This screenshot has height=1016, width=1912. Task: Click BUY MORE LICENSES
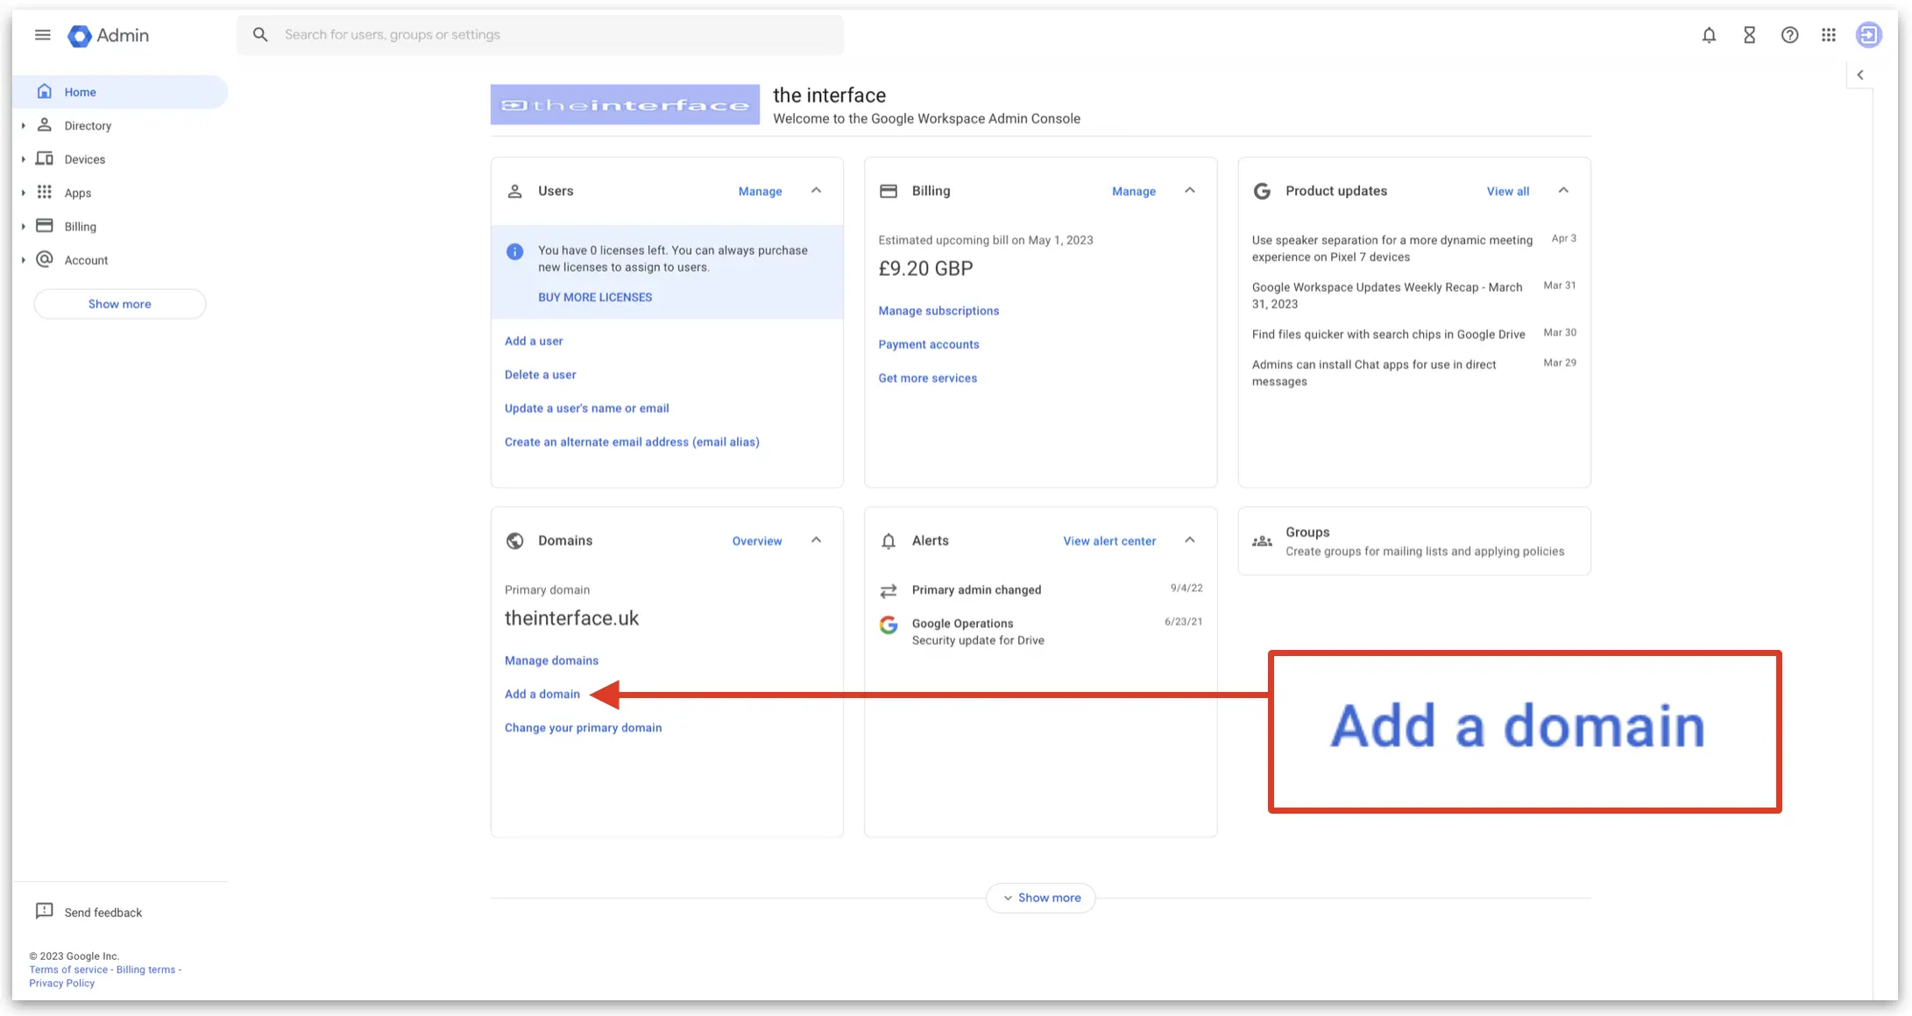click(595, 297)
